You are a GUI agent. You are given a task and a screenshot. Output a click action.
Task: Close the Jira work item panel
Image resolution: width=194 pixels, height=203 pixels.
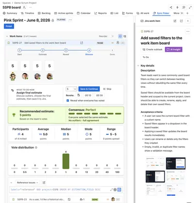188,21
